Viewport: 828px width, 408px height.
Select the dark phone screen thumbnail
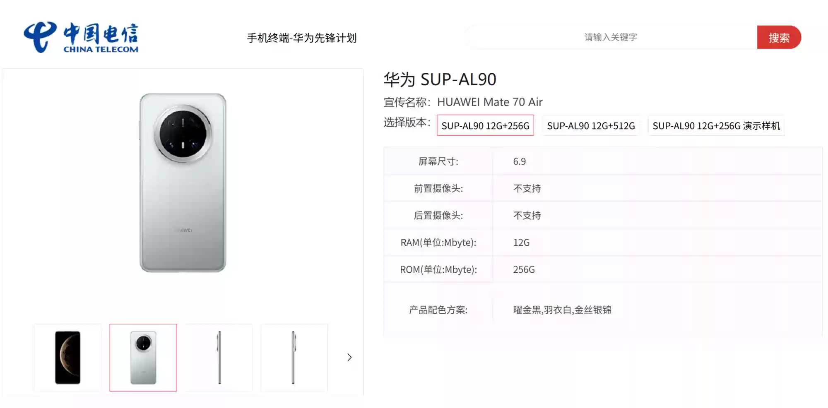67,358
